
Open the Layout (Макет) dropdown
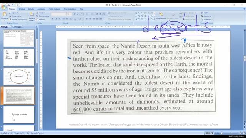tap(41, 13)
